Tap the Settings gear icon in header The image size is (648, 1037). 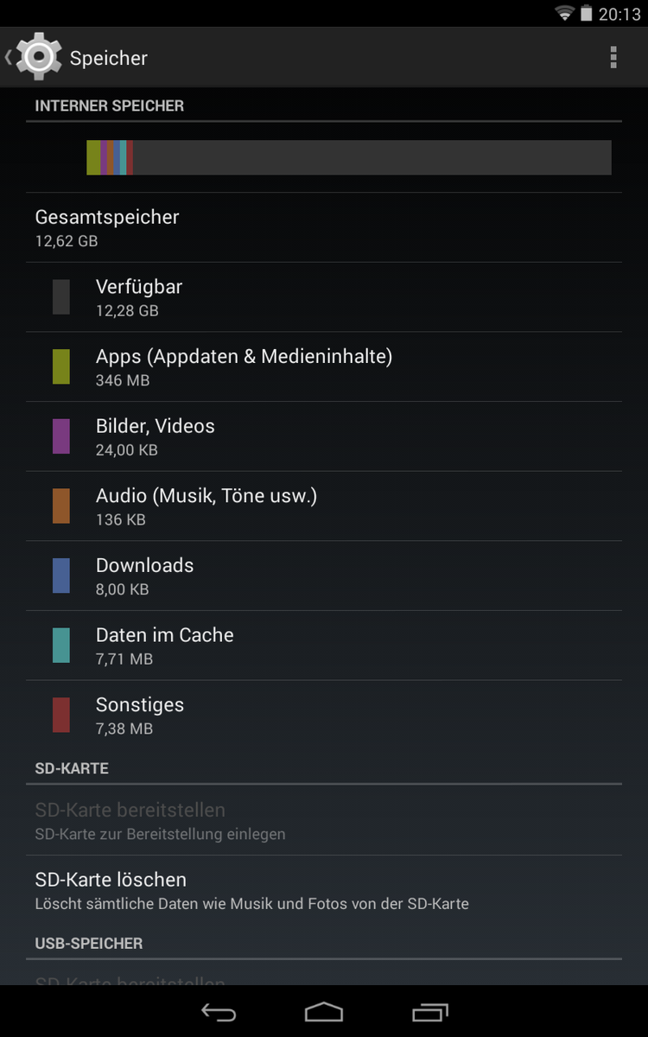(39, 57)
